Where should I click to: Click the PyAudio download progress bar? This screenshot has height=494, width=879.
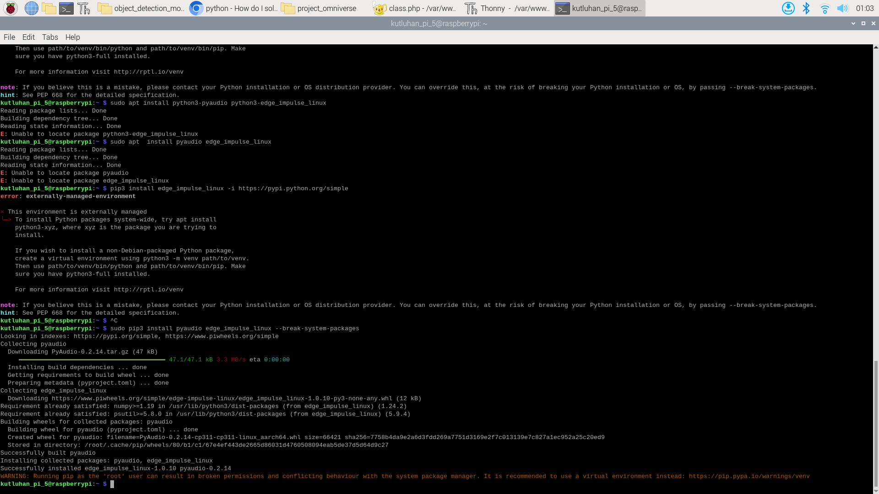92,360
